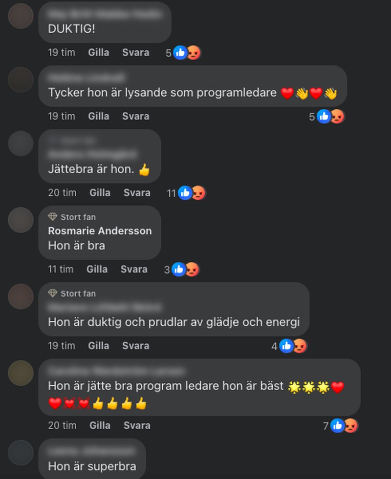Click the avatar beside the 'Hon är superbra' comment
The width and height of the screenshot is (391, 479).
(21, 453)
